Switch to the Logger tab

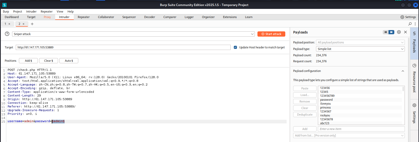[x=189, y=17]
